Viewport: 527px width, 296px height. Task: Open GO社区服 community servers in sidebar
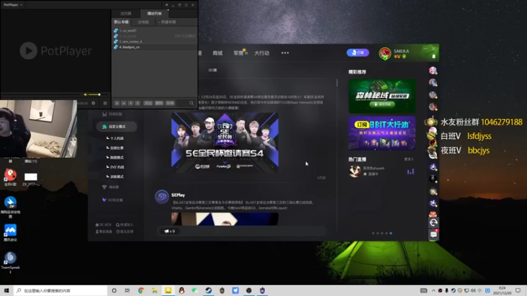pyautogui.click(x=113, y=200)
